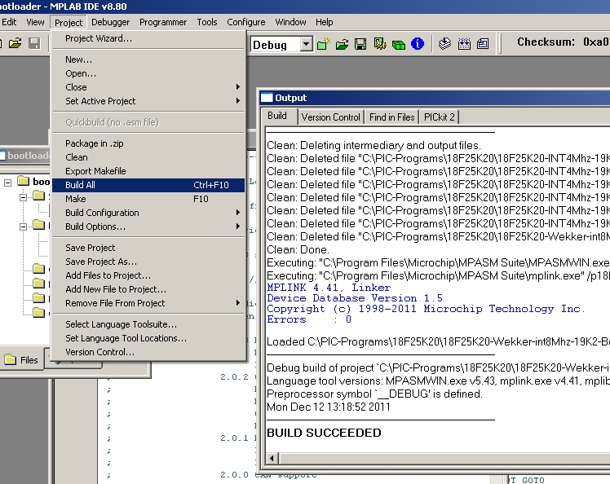This screenshot has width=610, height=484.
Task: Switch to the Version Control output tab
Action: pyautogui.click(x=330, y=117)
